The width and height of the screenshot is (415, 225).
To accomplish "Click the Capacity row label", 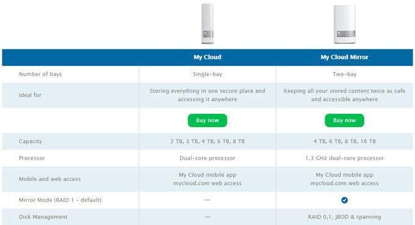I will (x=31, y=141).
